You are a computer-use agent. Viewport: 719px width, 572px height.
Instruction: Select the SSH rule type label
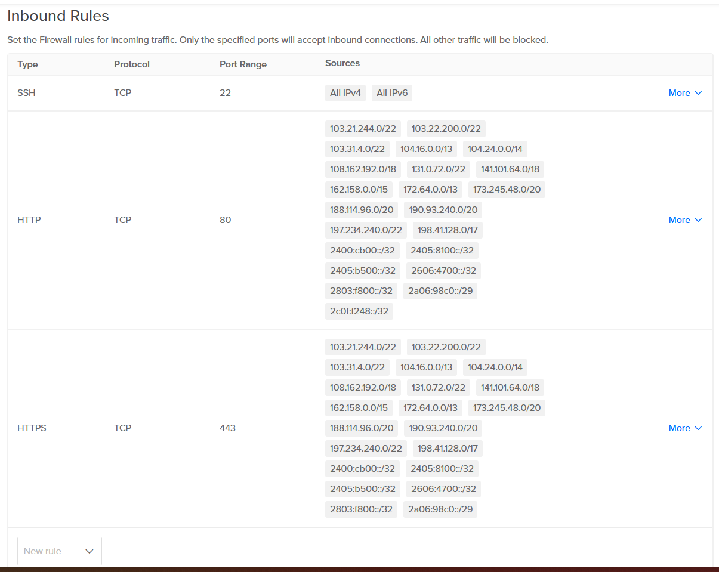26,93
